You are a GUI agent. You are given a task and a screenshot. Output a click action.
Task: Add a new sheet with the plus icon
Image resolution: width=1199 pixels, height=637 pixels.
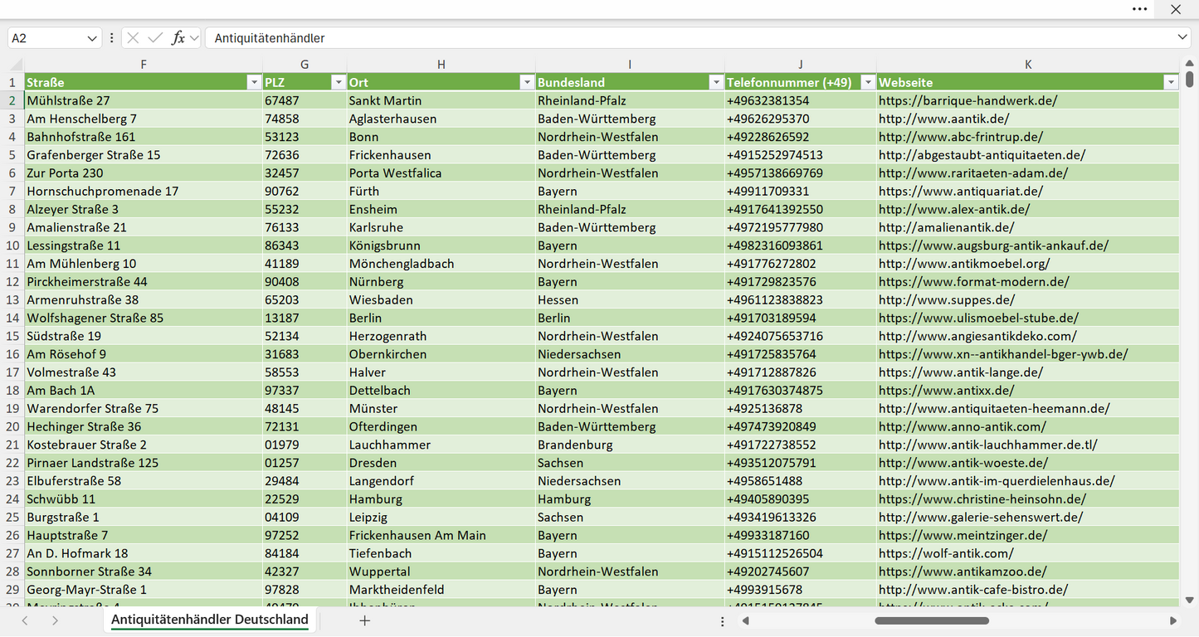tap(364, 620)
